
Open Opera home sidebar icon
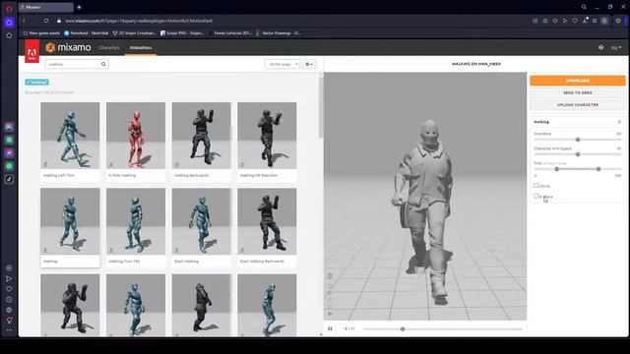(9, 23)
